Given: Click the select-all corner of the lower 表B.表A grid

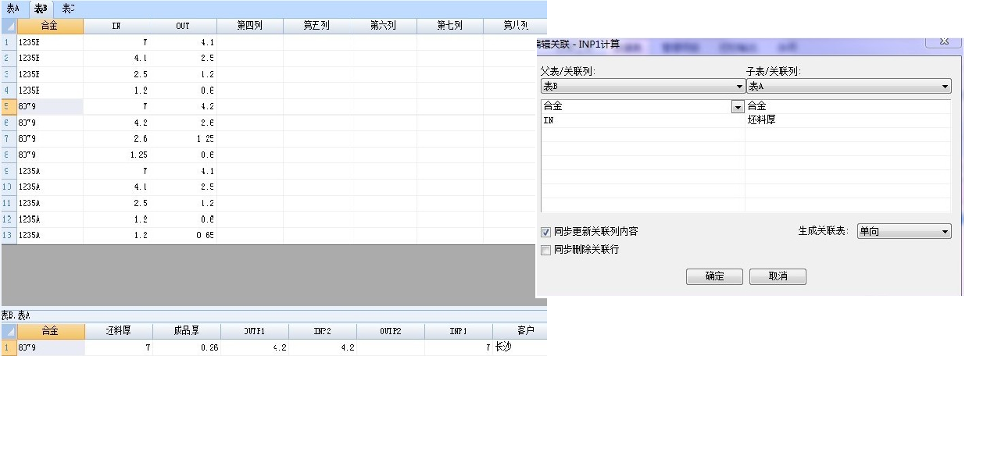Looking at the screenshot, I should pyautogui.click(x=9, y=331).
